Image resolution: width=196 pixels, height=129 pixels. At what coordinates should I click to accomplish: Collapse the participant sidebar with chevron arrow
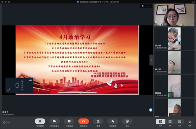pyautogui.click(x=151, y=60)
